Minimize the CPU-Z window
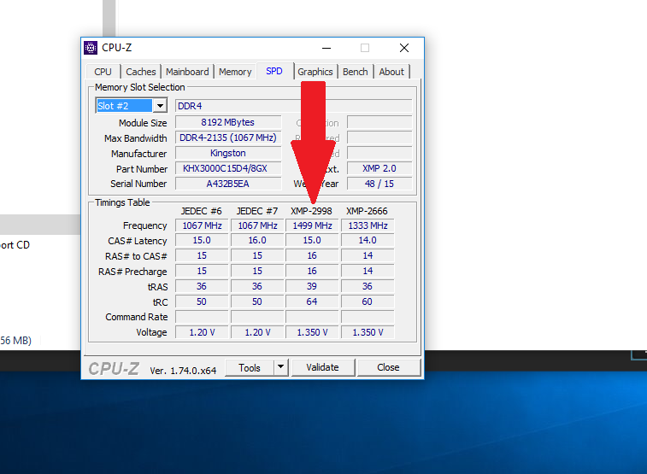This screenshot has width=647, height=474. tap(326, 48)
